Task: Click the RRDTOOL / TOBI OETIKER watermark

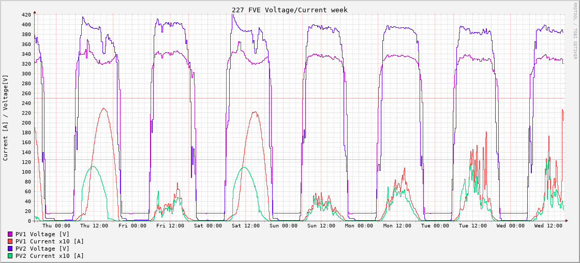Action: pos(574,31)
